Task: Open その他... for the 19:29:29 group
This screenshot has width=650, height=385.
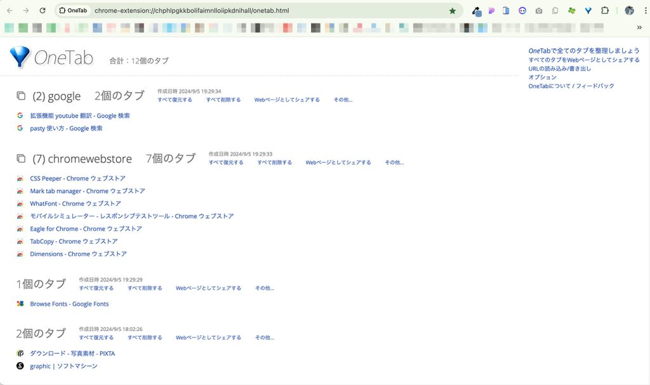Action: [x=265, y=288]
